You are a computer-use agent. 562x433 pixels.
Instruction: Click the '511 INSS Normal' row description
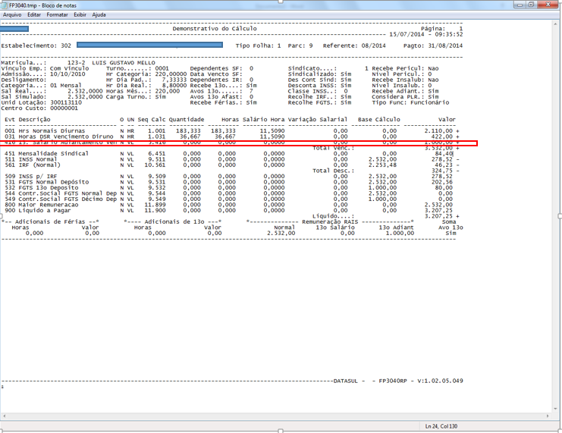pos(31,159)
